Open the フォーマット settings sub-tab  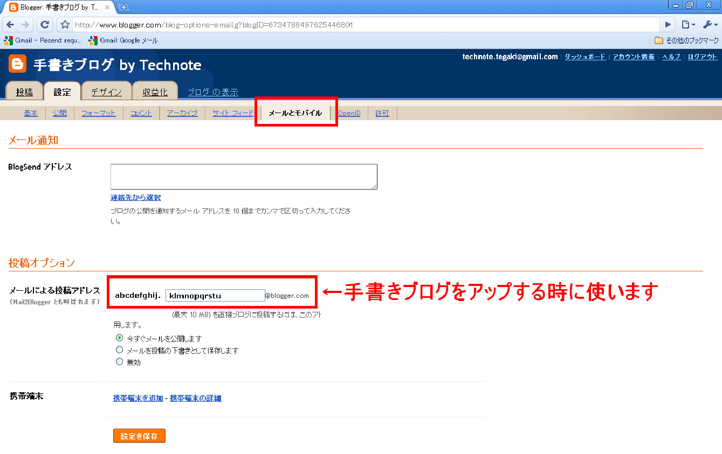coord(99,113)
